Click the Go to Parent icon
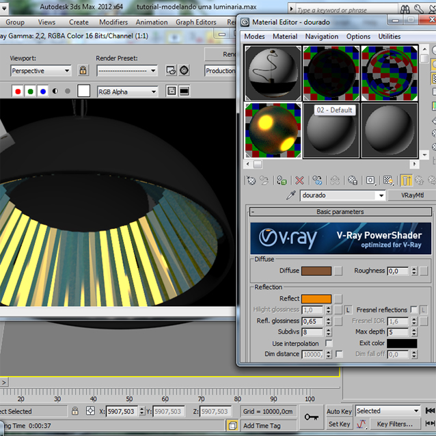Screen dimensions: 436x436 pyautogui.click(x=420, y=180)
